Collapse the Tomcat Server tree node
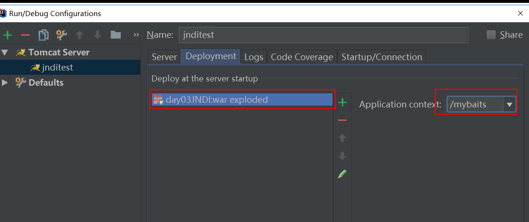 5,52
